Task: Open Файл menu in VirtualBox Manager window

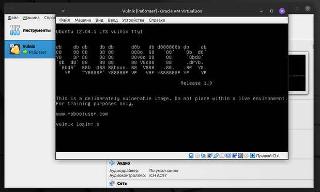Action: point(13,18)
